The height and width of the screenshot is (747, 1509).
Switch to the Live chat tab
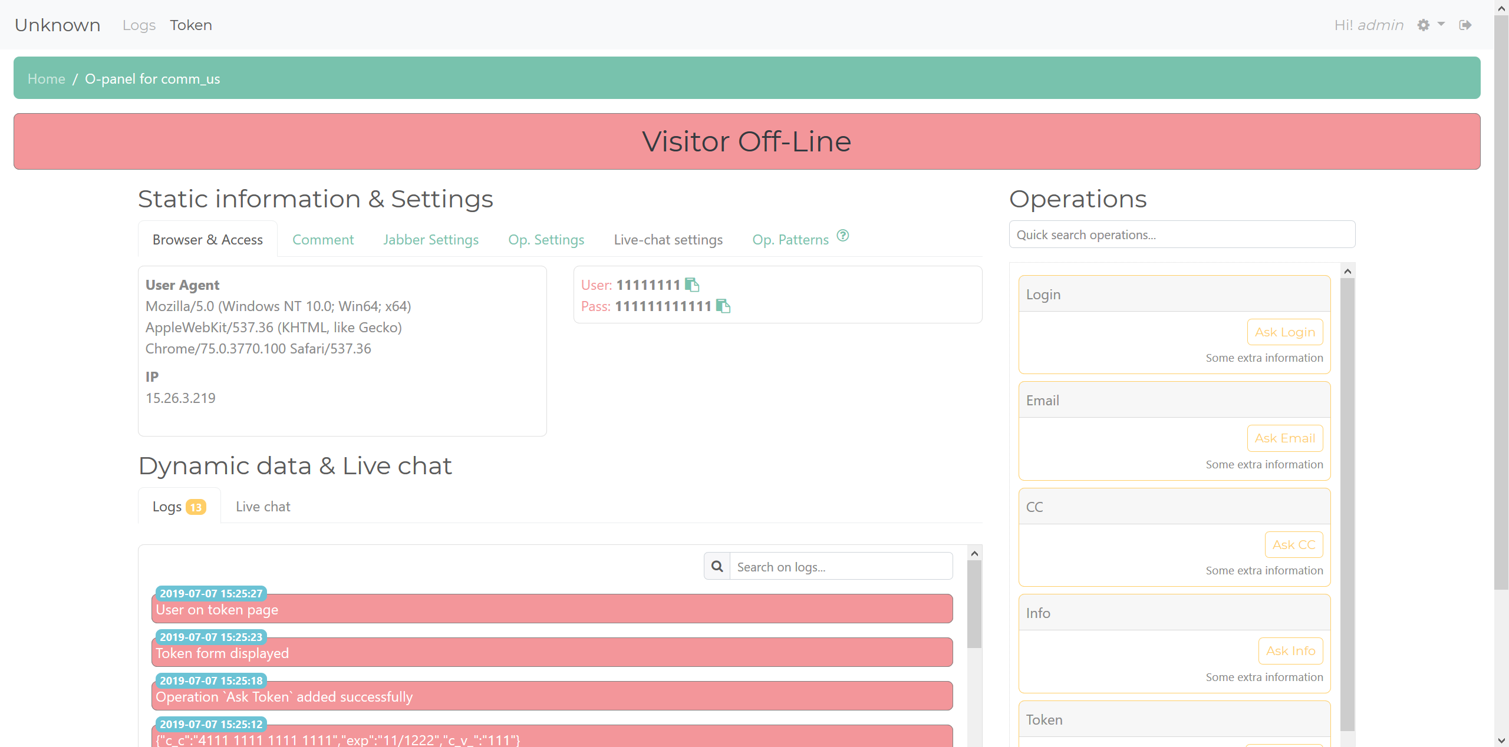pyautogui.click(x=263, y=507)
